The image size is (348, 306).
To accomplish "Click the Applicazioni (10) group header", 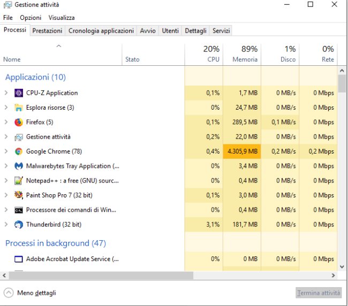I will pyautogui.click(x=35, y=77).
